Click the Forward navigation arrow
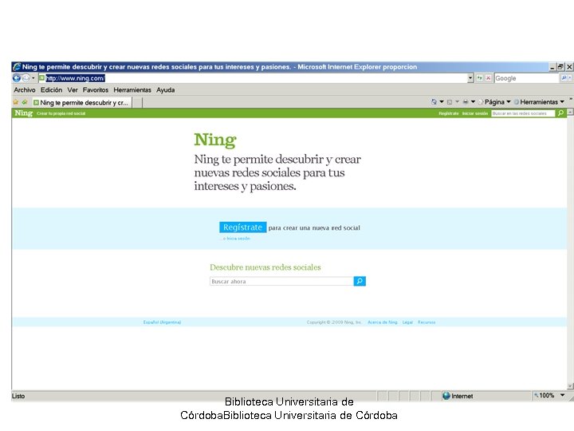This screenshot has height=431, width=574. 26,78
